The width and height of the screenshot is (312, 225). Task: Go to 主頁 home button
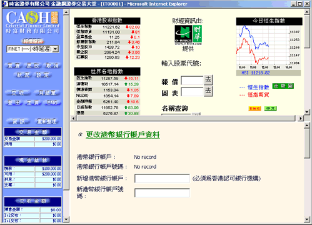click(x=33, y=102)
